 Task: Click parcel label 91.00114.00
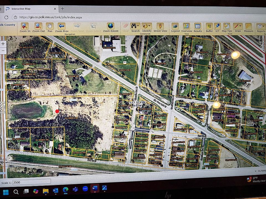click(26, 48)
